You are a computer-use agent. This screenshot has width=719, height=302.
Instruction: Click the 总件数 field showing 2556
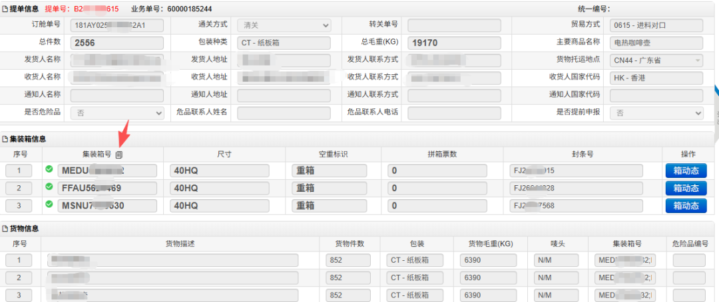pyautogui.click(x=117, y=43)
